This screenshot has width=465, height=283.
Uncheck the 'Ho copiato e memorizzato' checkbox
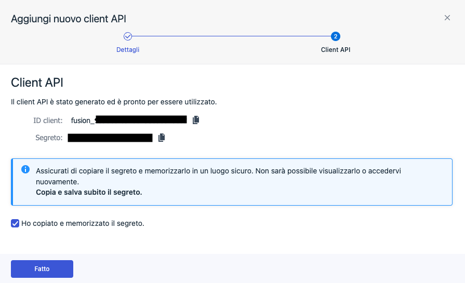coord(15,223)
